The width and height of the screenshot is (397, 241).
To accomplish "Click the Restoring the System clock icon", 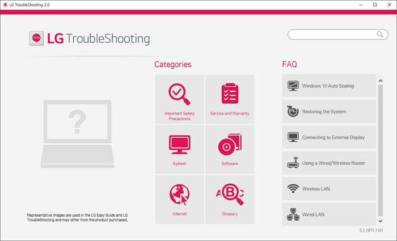I will click(293, 111).
